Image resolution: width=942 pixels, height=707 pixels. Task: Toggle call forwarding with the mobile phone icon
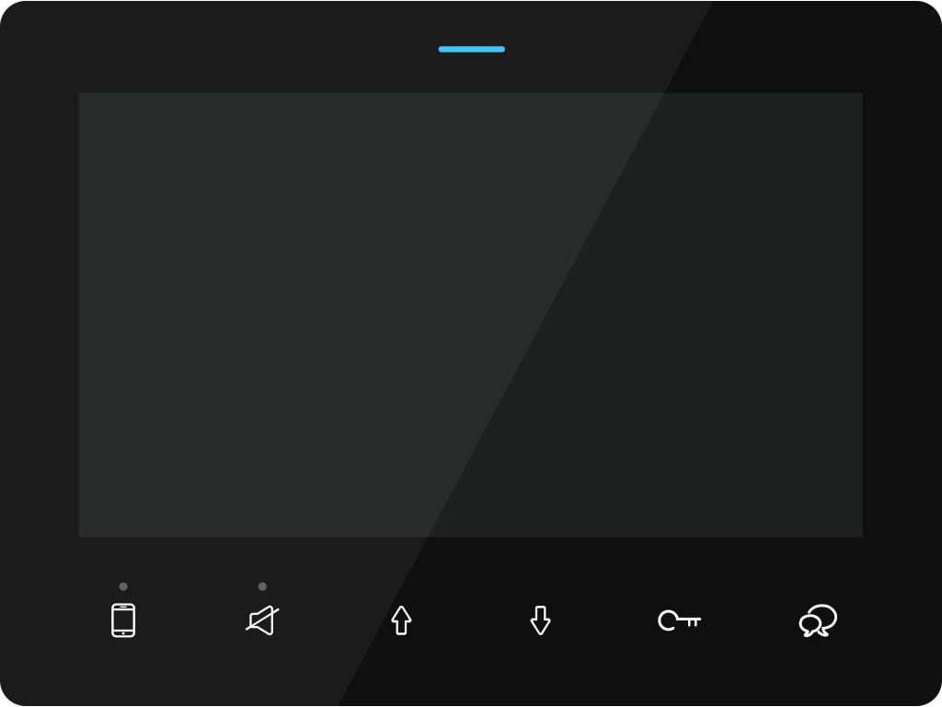(123, 620)
